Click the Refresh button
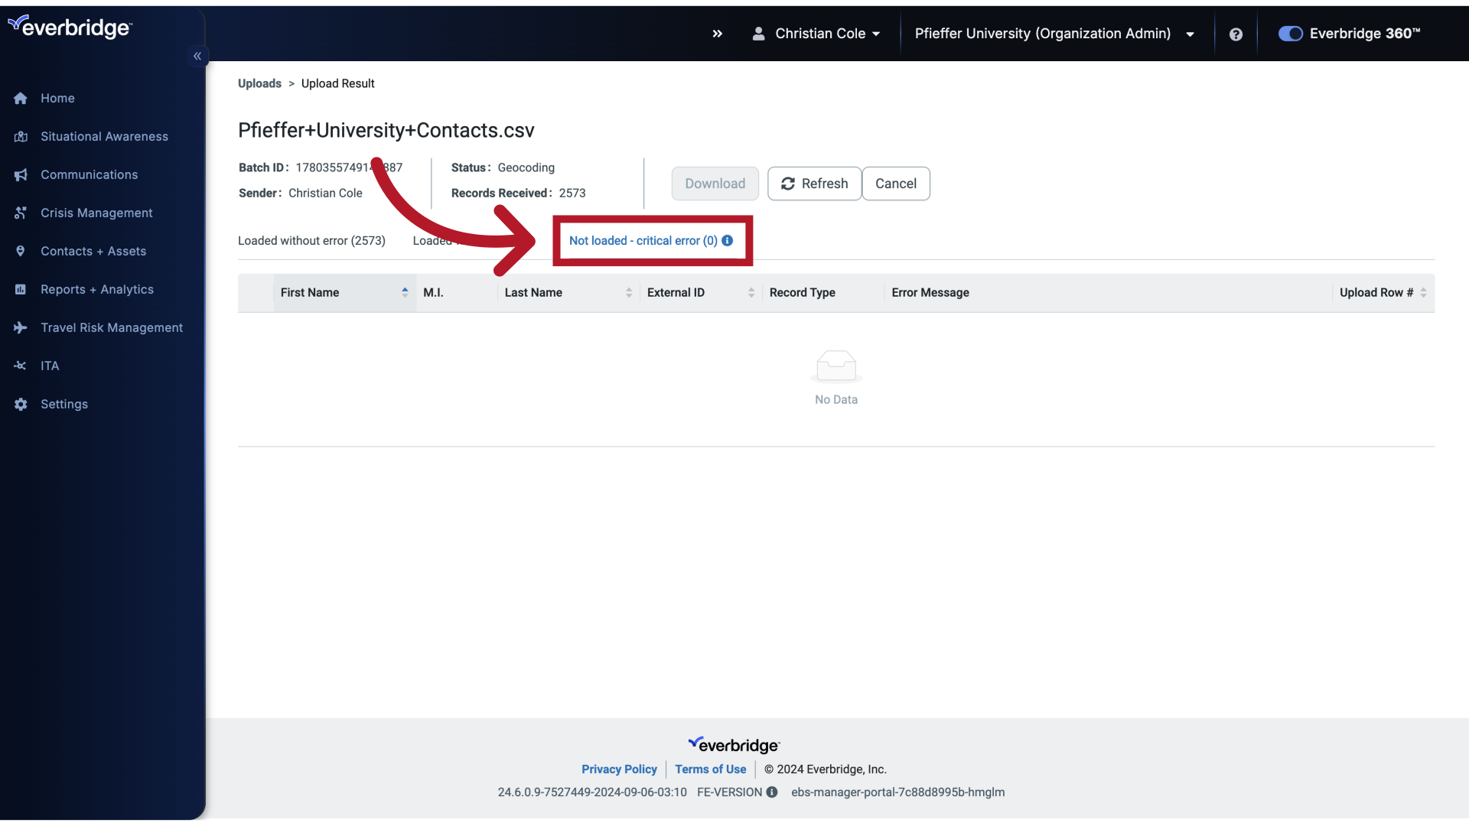Viewport: 1469px width, 826px height. click(814, 184)
